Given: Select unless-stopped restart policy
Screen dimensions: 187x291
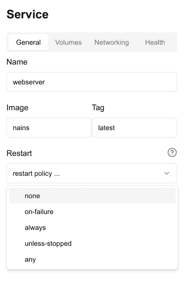Looking at the screenshot, I should (92, 243).
